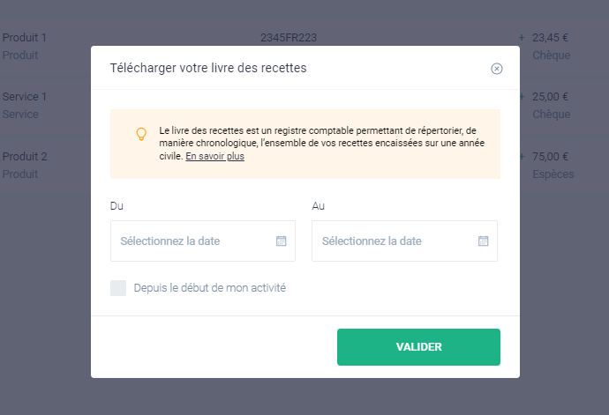Tick the Depuis le début checkbox
The height and width of the screenshot is (415, 609).
(x=118, y=288)
